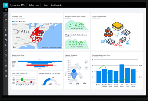Screen dimensions: 148x101
Task: Click the 32.14% margin value
Action: (x=76, y=43)
